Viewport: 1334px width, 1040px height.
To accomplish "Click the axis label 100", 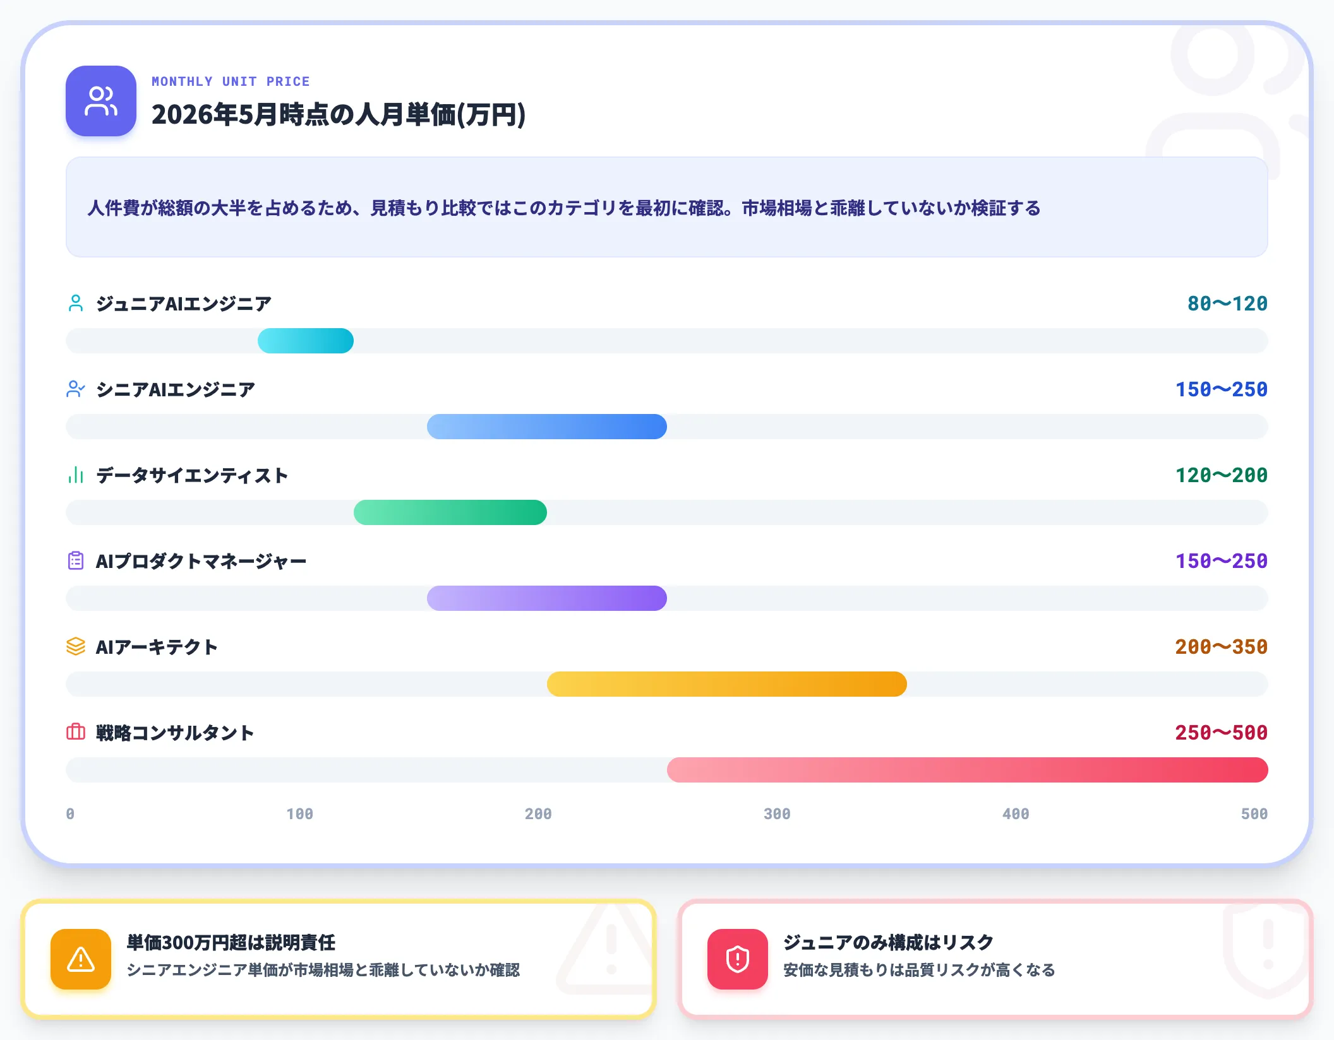I will [299, 814].
